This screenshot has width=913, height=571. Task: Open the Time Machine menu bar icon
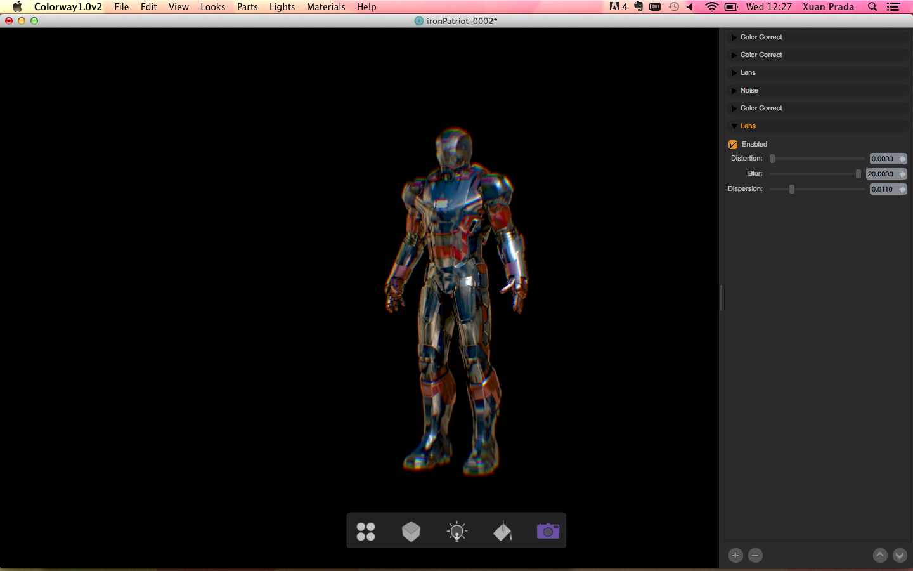point(673,6)
